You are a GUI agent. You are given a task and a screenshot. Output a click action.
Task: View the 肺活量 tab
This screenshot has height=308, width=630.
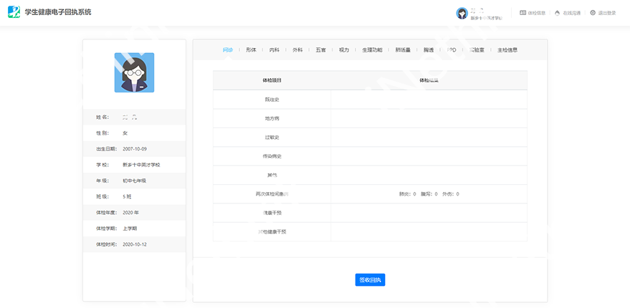click(403, 50)
